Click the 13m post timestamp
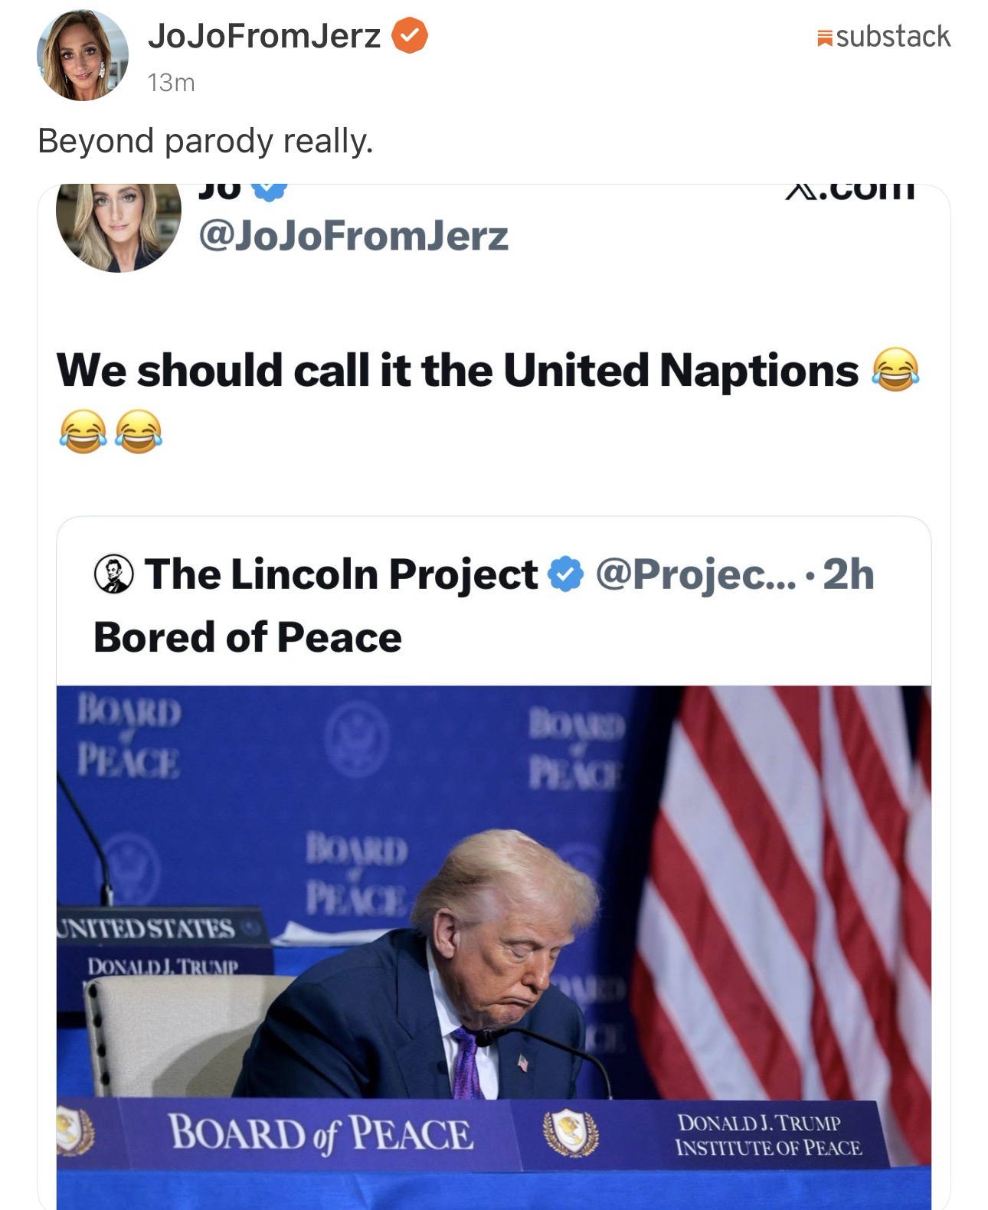Viewport: 988px width, 1210px height. [x=171, y=83]
